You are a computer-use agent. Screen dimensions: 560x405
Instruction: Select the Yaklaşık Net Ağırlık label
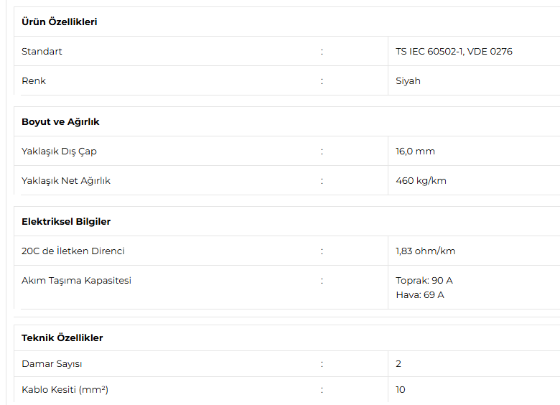coord(66,181)
